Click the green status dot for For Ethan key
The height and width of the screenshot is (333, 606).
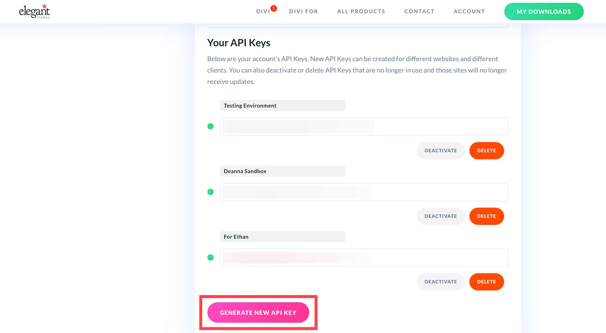point(211,258)
